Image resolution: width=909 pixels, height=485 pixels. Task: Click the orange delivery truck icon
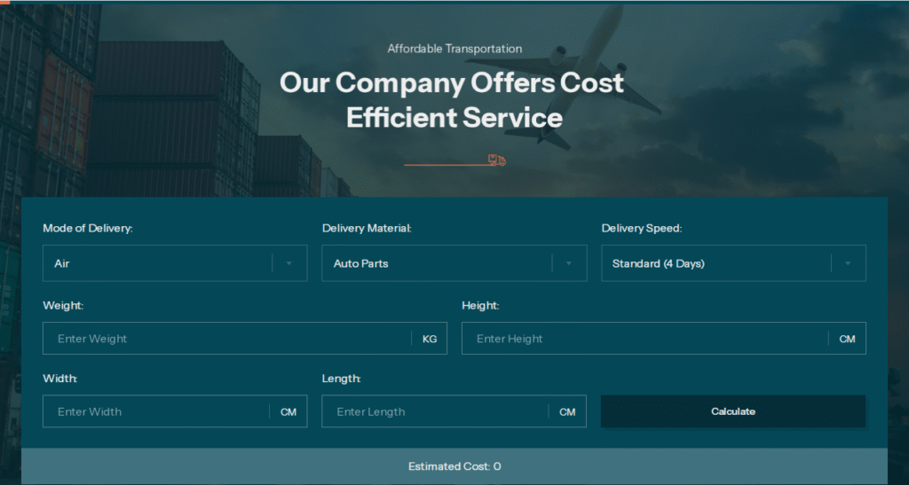point(497,160)
